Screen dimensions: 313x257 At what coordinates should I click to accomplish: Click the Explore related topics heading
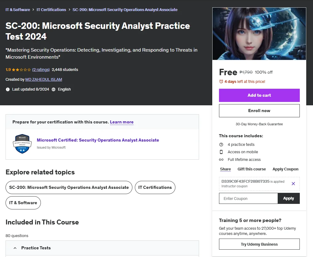[40, 172]
